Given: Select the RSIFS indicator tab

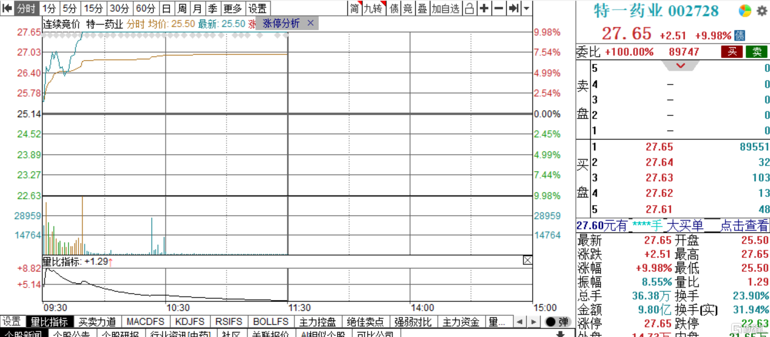Looking at the screenshot, I should click(229, 322).
